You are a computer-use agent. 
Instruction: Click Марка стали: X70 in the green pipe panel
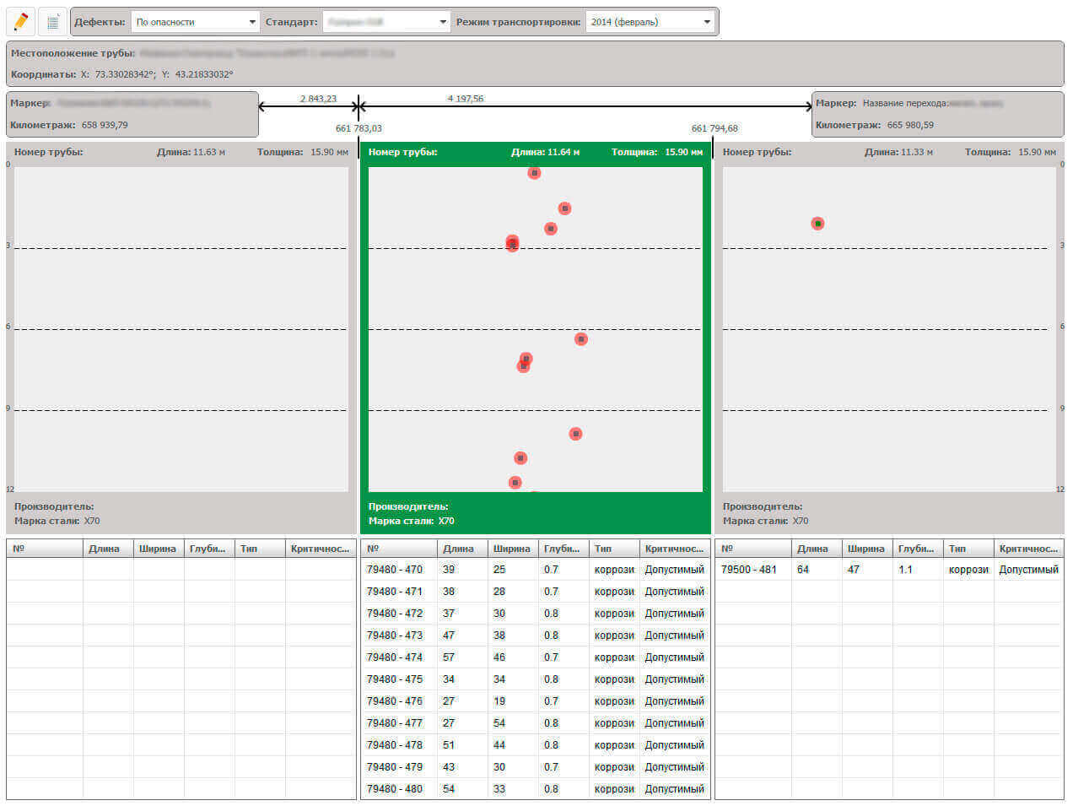[411, 521]
